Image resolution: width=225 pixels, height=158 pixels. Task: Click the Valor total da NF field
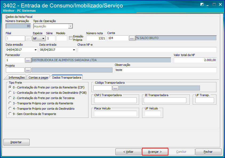click(195, 60)
